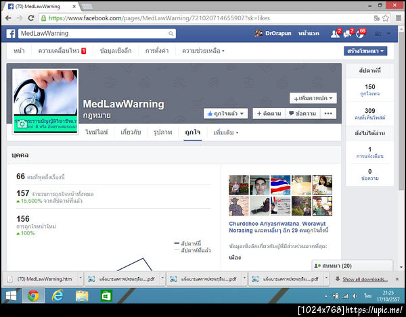Open the รูปภาพ photos tab
The width and height of the screenshot is (406, 317).
tap(162, 132)
